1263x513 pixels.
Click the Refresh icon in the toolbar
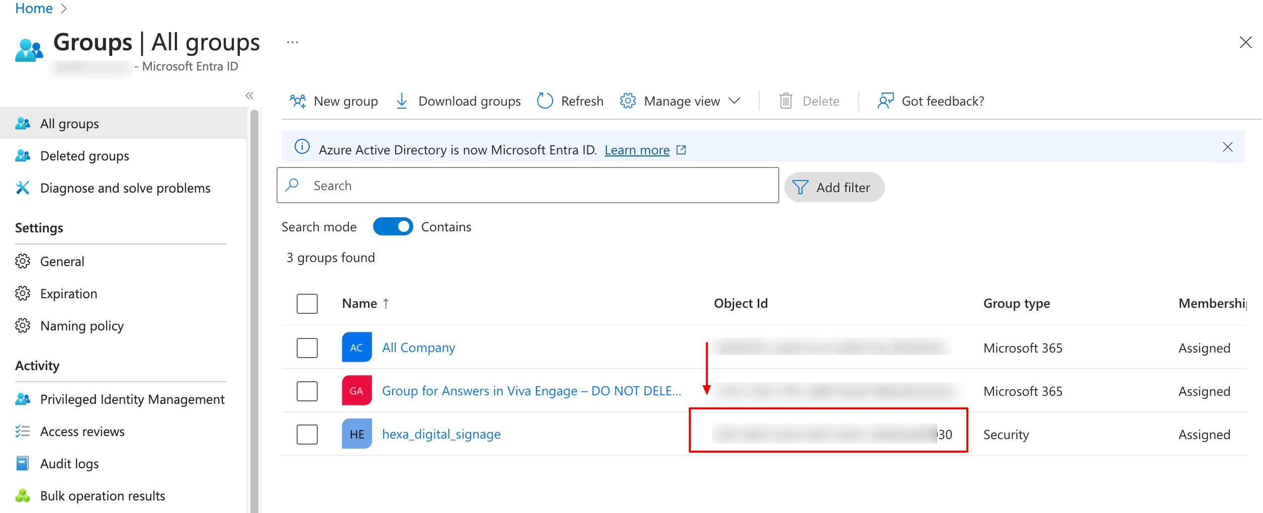(545, 101)
